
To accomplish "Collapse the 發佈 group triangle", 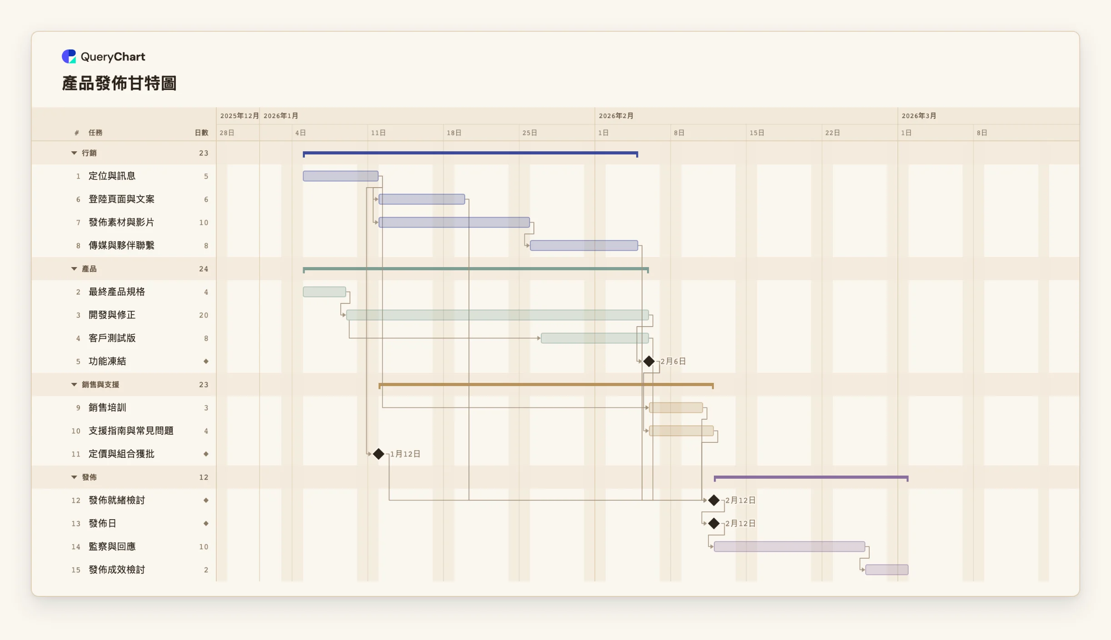I will [74, 477].
